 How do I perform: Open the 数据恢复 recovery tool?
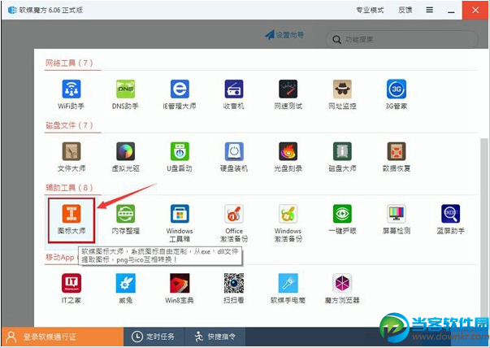coord(397,157)
